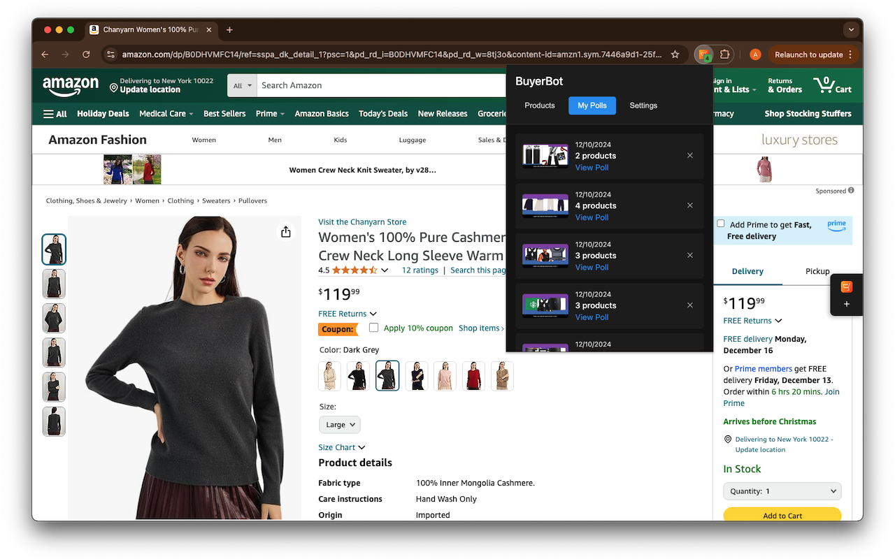Select the first product image thumbnail
This screenshot has width=895, height=559.
point(54,249)
